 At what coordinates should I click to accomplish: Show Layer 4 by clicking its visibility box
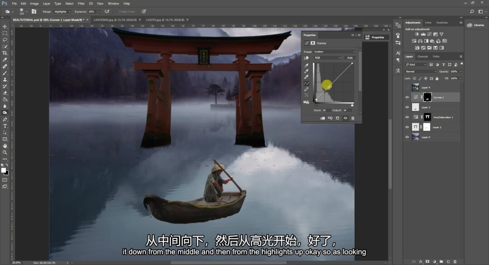[x=407, y=87]
